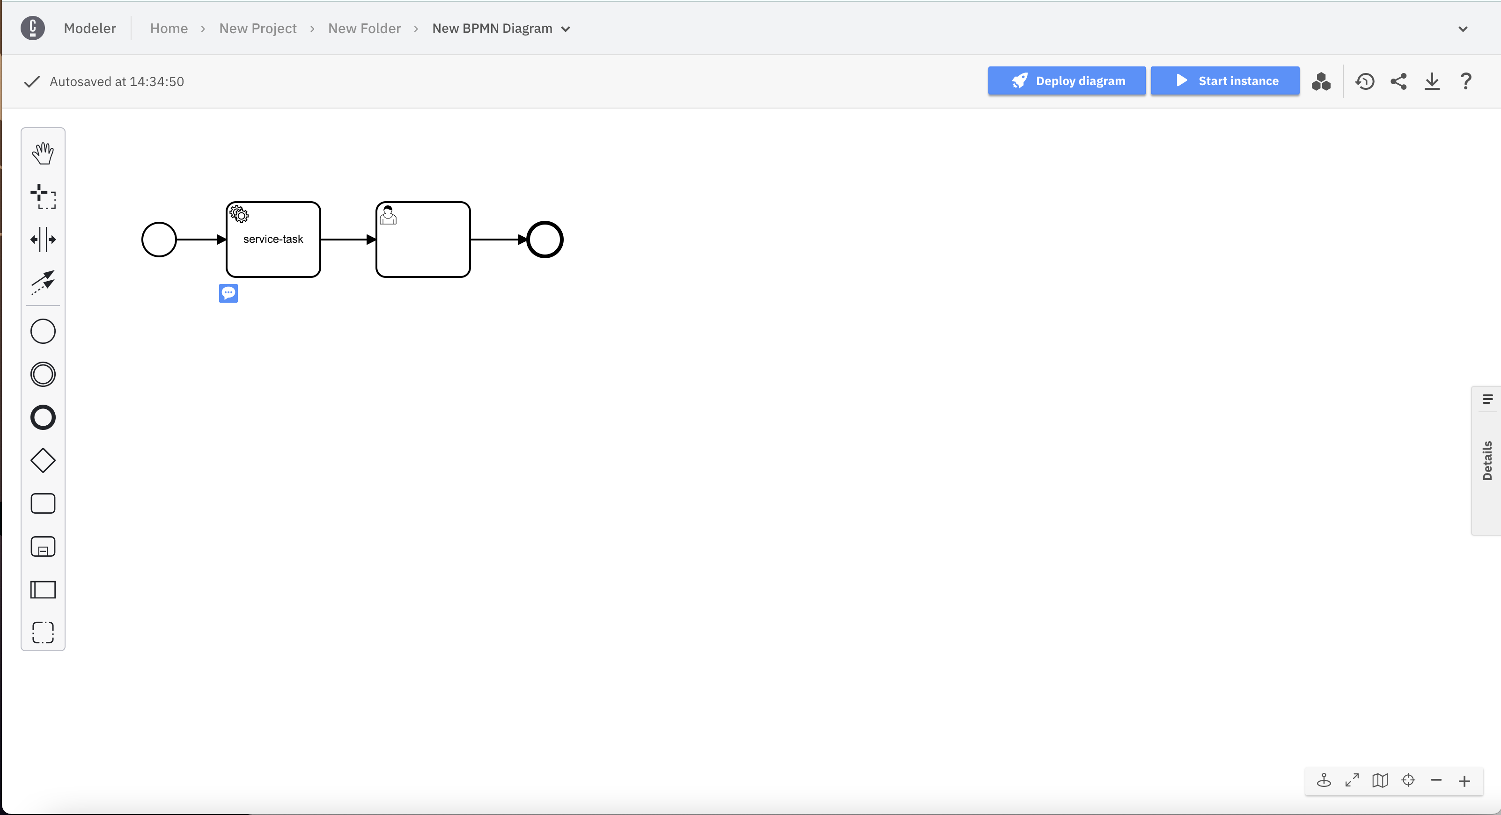Zoom in using the plus control
The height and width of the screenshot is (815, 1501).
coord(1464,780)
